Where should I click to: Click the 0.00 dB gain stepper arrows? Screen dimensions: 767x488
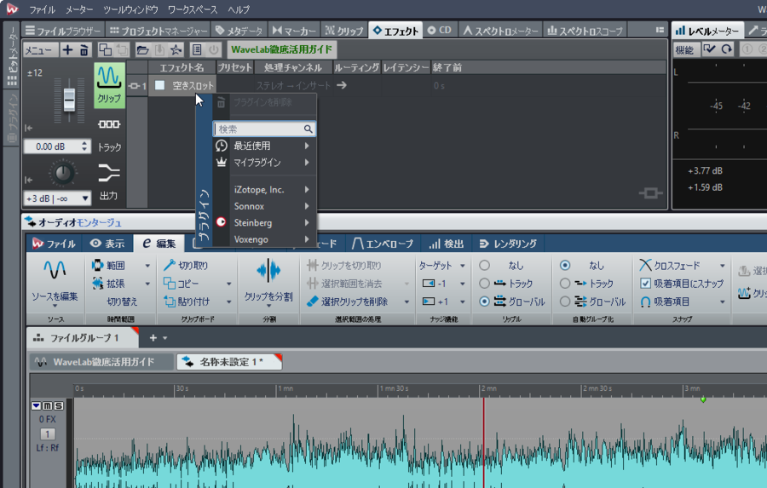(84, 146)
